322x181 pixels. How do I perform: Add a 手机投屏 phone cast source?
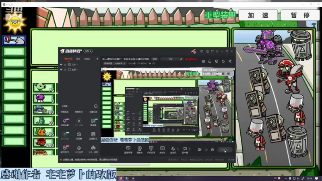151,150
